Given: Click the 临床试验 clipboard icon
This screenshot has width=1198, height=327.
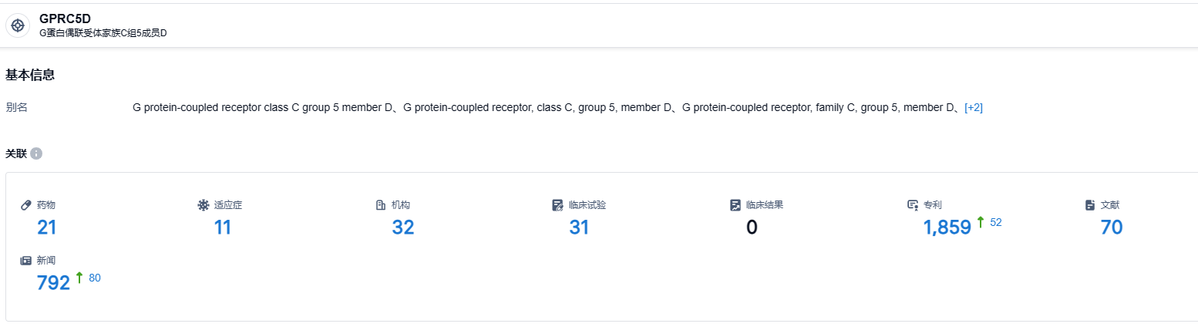Looking at the screenshot, I should 558,205.
